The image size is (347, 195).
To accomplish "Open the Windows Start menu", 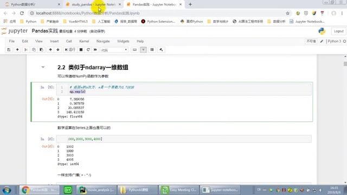I will (x=7, y=190).
